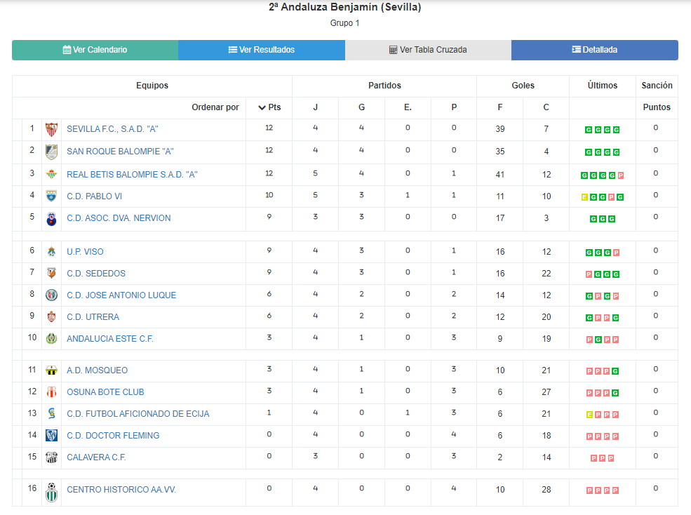Click red P badge for U.P. Viso
This screenshot has height=515, width=691.
coord(616,253)
